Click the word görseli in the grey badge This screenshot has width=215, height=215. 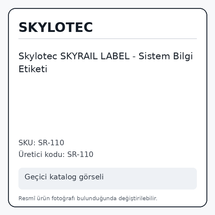tap(91, 177)
